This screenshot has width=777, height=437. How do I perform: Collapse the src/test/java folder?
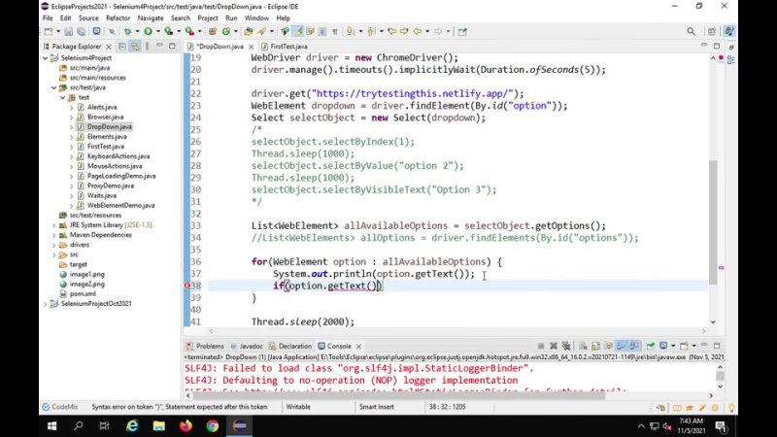(x=54, y=87)
